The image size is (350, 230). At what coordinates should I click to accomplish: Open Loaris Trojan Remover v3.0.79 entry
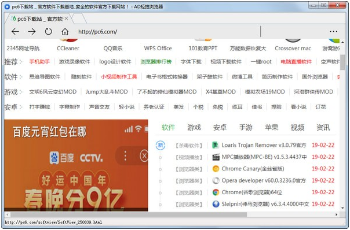click(x=264, y=145)
